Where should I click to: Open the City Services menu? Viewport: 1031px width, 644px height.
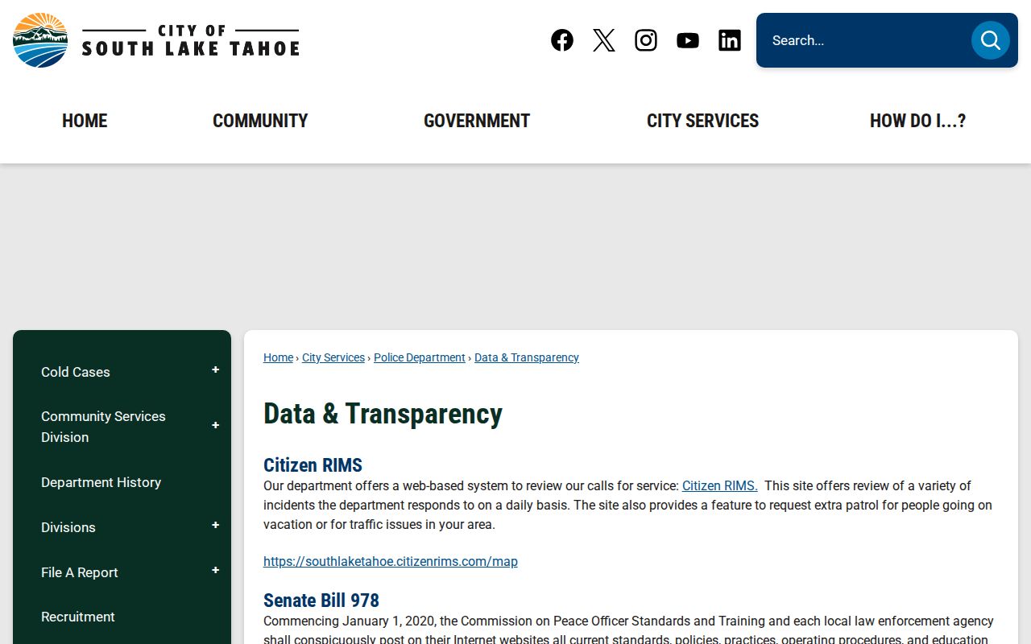click(702, 121)
